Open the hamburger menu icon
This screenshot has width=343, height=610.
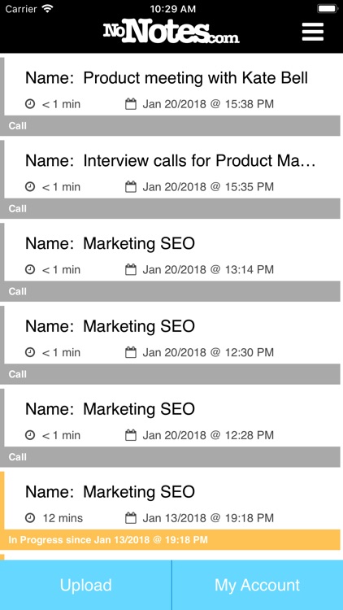[x=313, y=32]
